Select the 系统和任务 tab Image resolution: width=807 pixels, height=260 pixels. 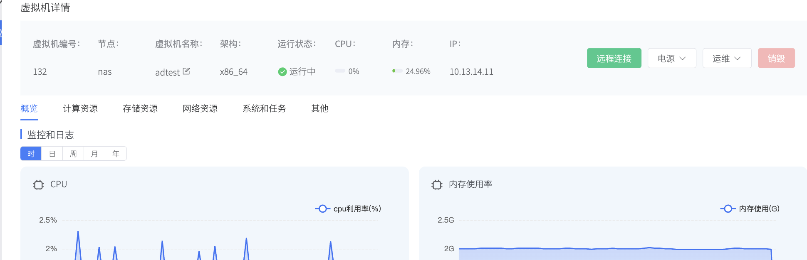click(x=265, y=109)
